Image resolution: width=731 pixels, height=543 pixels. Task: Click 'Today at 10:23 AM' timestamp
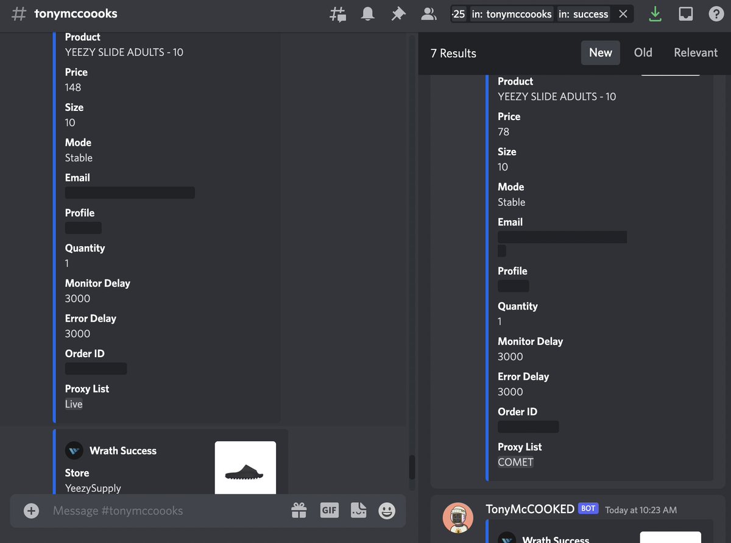coord(641,509)
